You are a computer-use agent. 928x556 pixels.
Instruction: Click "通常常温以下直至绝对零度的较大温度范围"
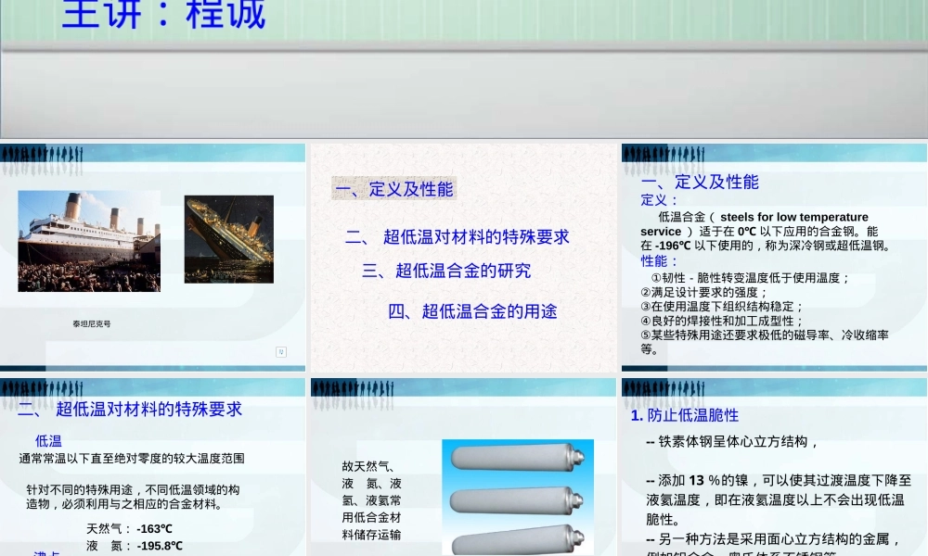(132, 459)
